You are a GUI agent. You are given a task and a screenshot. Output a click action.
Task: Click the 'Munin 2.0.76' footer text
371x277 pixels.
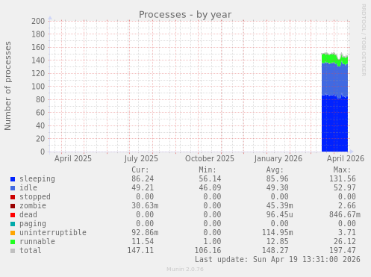(185, 270)
